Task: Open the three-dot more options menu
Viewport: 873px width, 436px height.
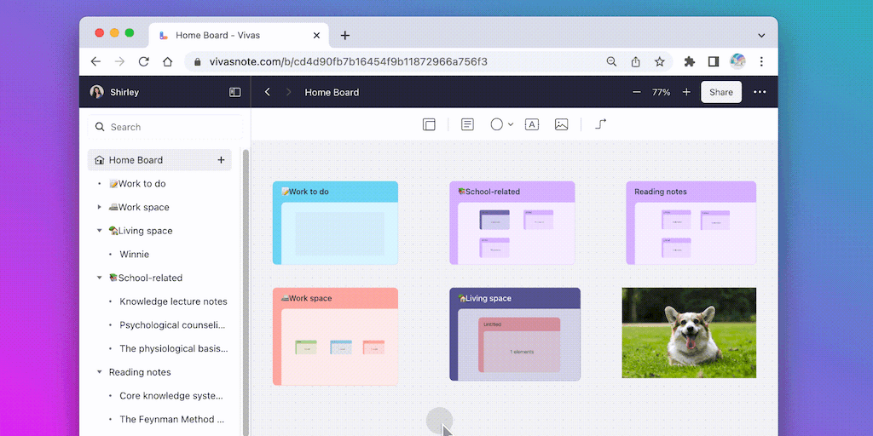Action: pyautogui.click(x=760, y=92)
